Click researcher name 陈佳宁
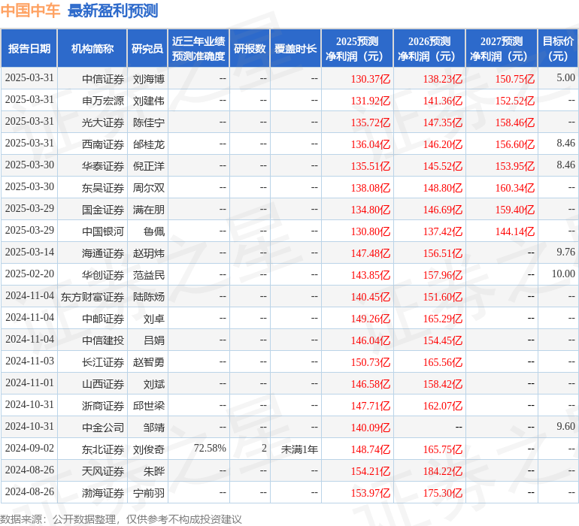 click(x=149, y=122)
